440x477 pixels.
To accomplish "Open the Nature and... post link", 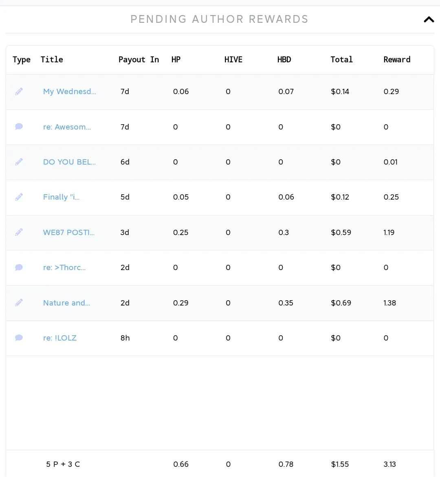I will pos(66,303).
